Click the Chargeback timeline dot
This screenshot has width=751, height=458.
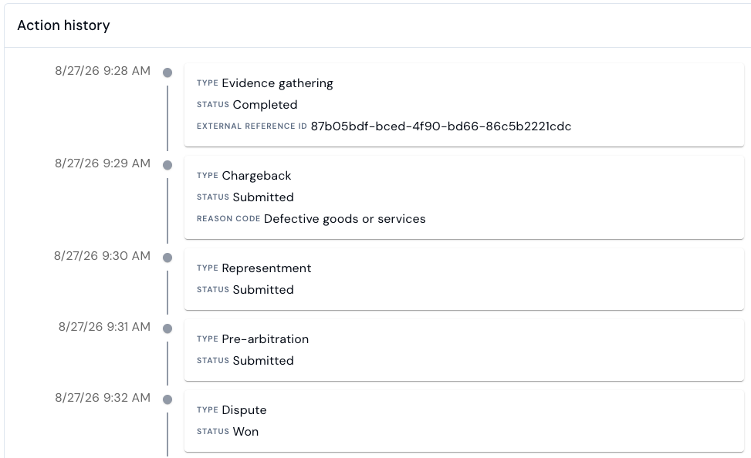point(167,165)
